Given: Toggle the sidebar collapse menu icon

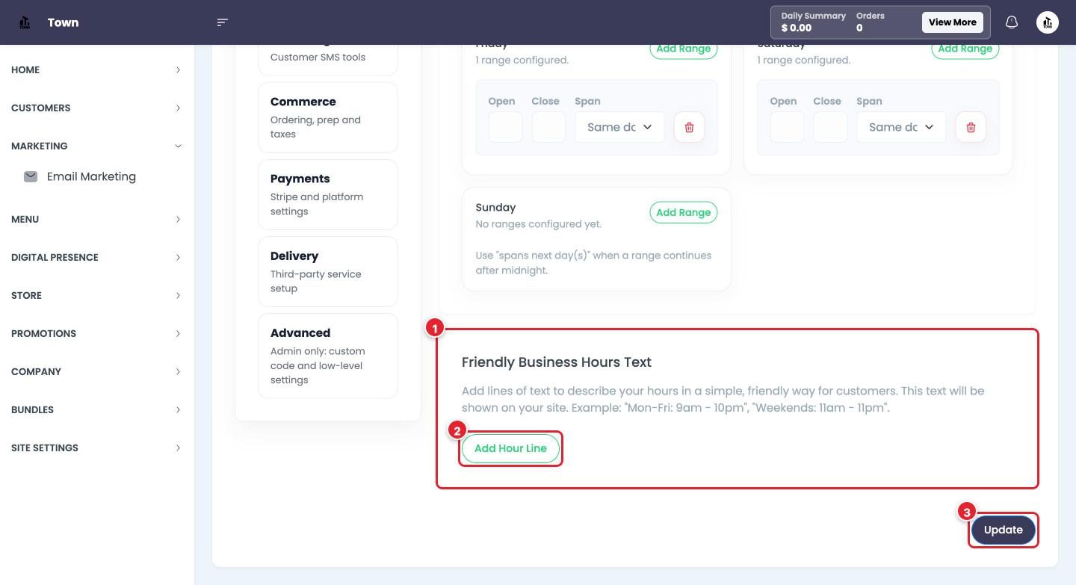Looking at the screenshot, I should (222, 22).
